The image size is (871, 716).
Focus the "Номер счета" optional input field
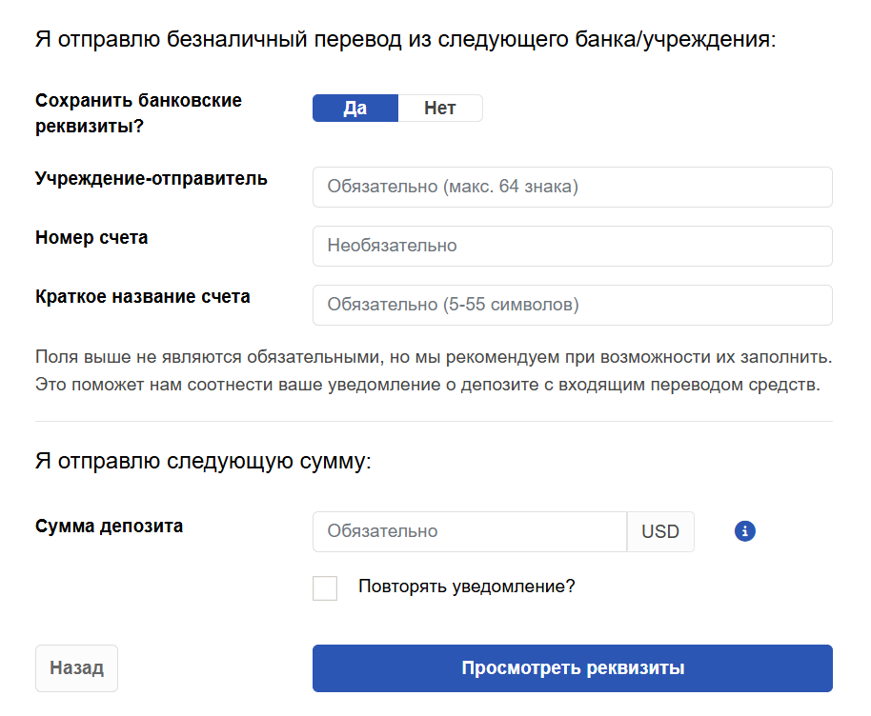click(572, 246)
